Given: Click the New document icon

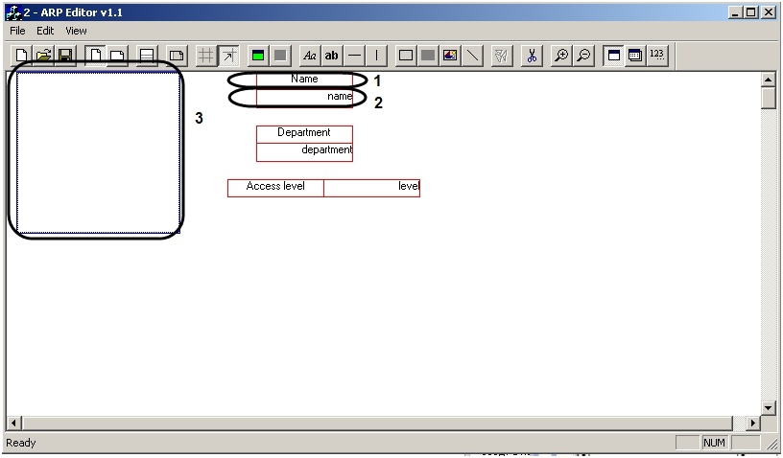Looking at the screenshot, I should click(21, 56).
